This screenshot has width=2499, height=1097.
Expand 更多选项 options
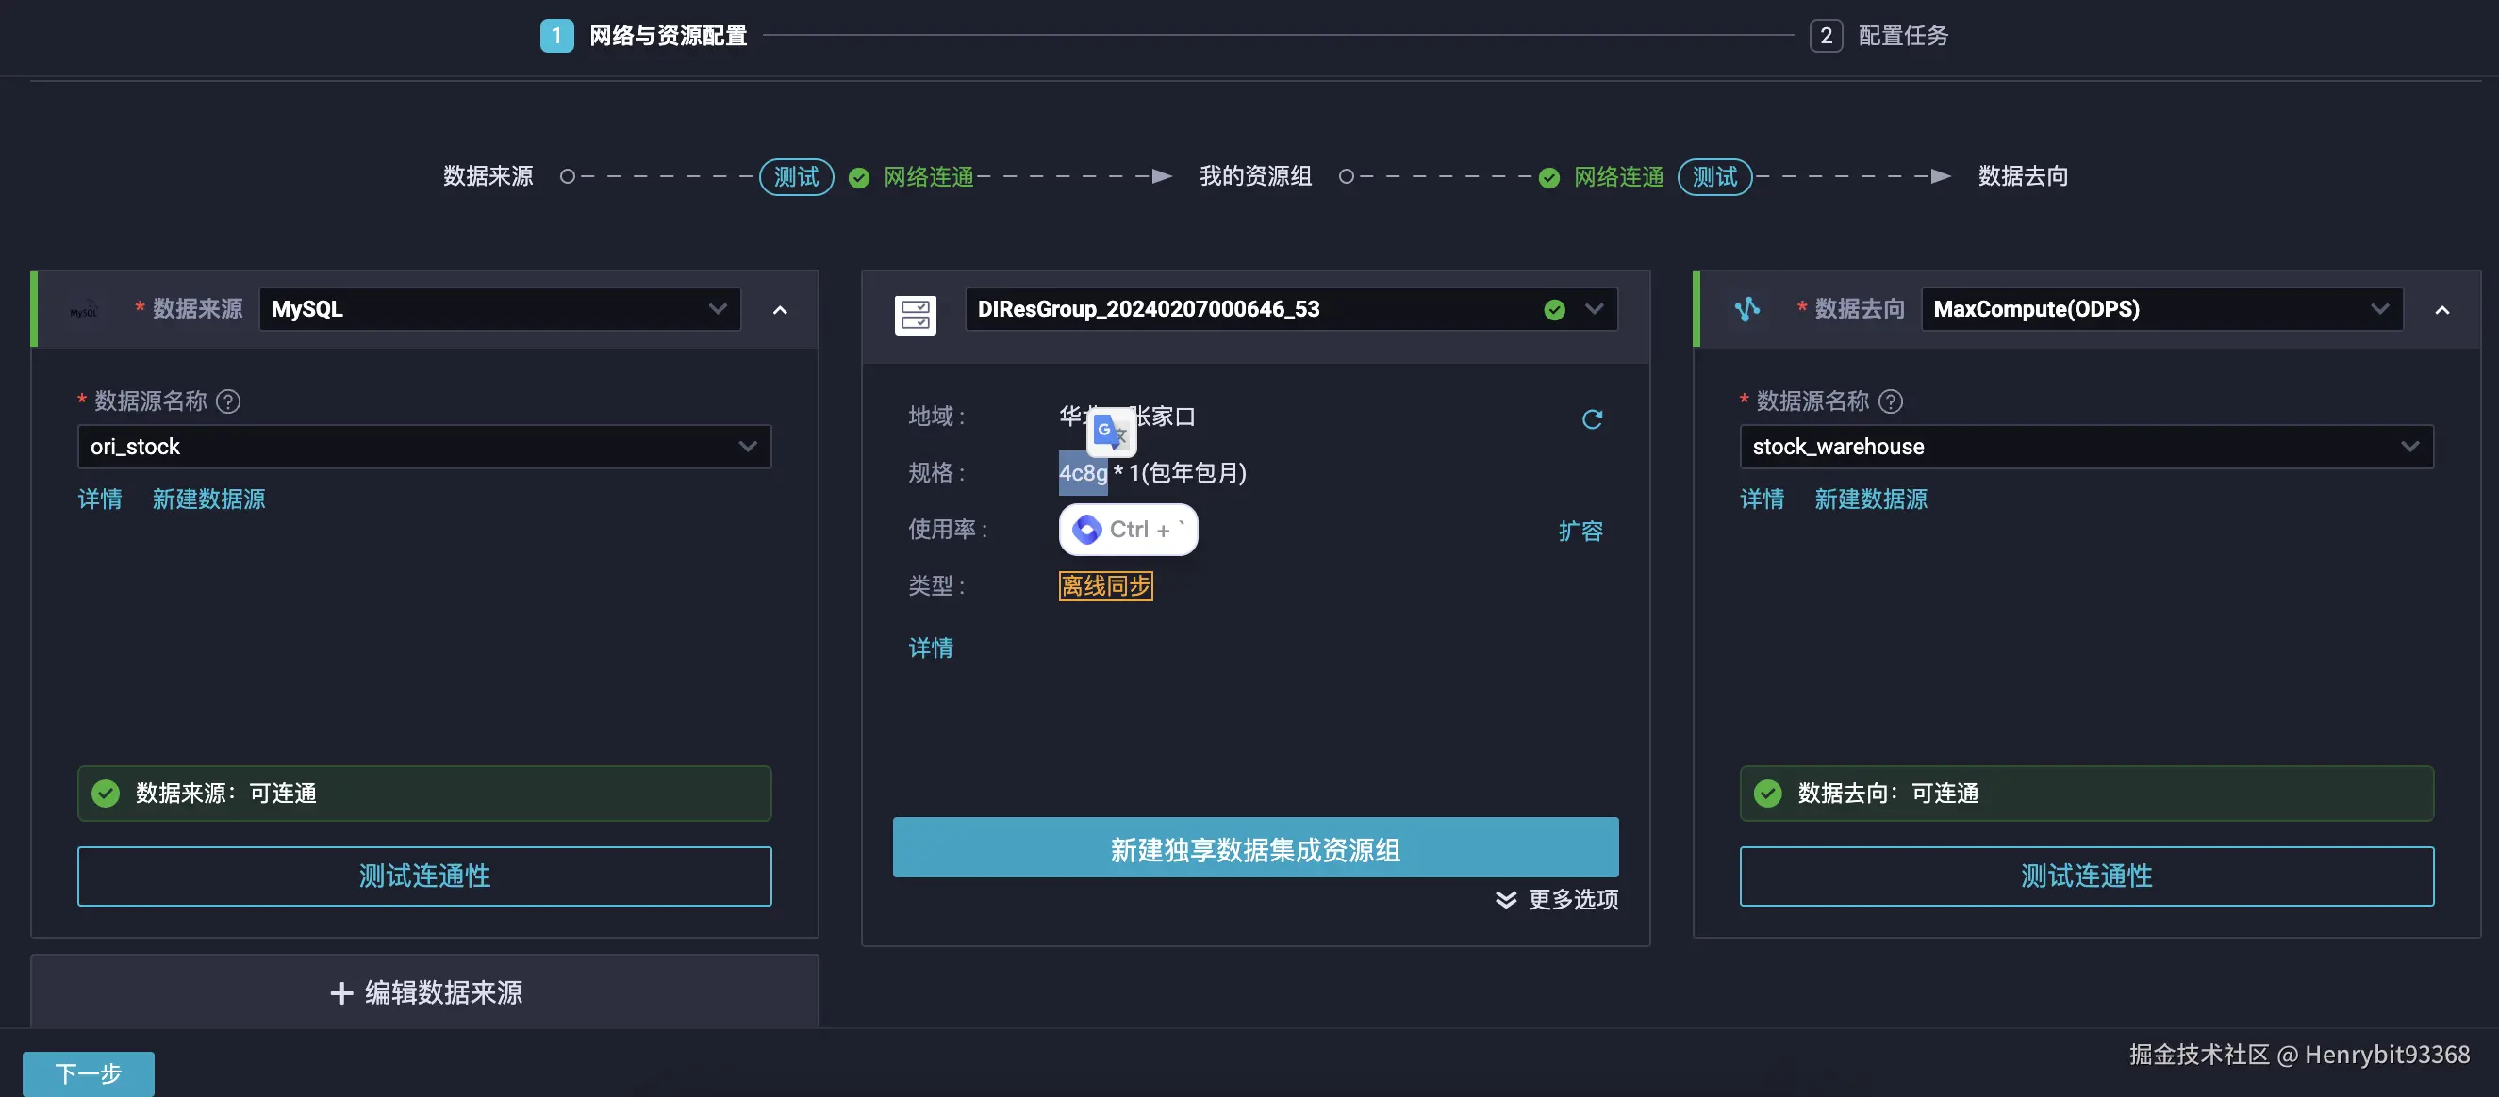tap(1557, 900)
